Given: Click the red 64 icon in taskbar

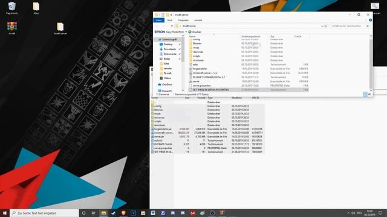Looking at the screenshot, I should (x=192, y=213).
